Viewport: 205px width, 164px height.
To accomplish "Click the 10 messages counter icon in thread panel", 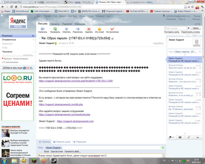I will point(172,137).
